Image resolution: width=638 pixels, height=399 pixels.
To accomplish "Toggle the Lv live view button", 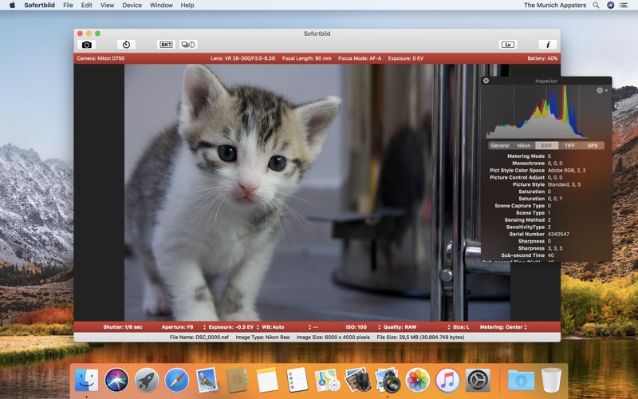I will point(508,45).
